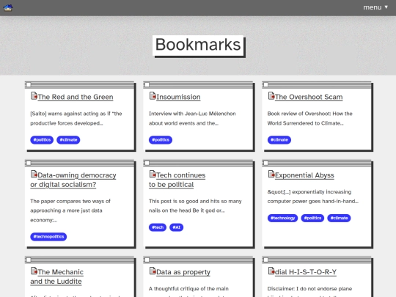
Task: Open the Insoumission bookmark link
Action: (x=178, y=97)
